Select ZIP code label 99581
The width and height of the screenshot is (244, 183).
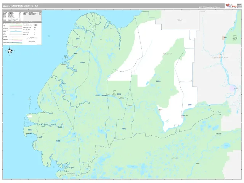coord(78,39)
